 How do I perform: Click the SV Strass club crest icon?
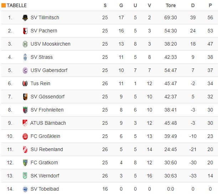click(x=25, y=57)
